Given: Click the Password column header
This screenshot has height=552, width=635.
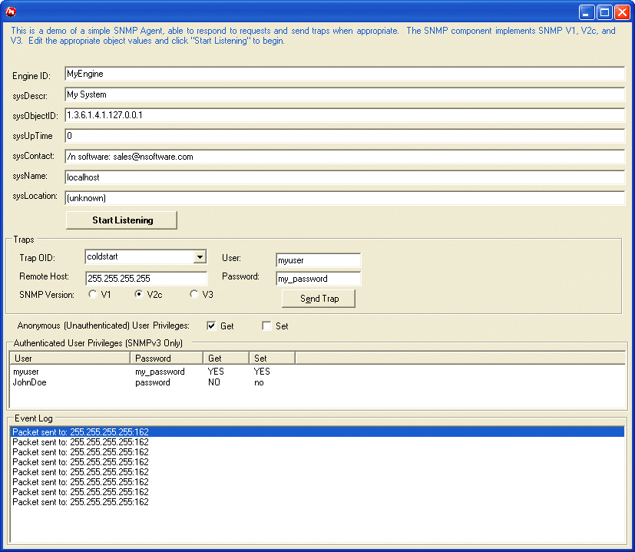Looking at the screenshot, I should tap(167, 359).
